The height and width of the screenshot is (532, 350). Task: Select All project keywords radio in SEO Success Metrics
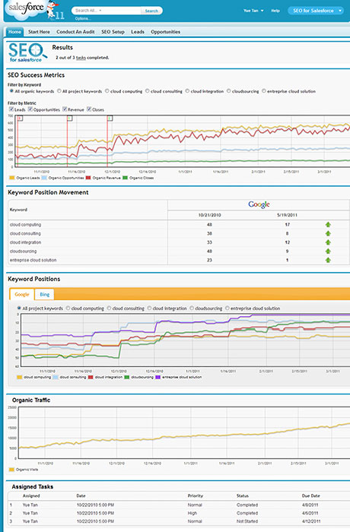[59, 91]
